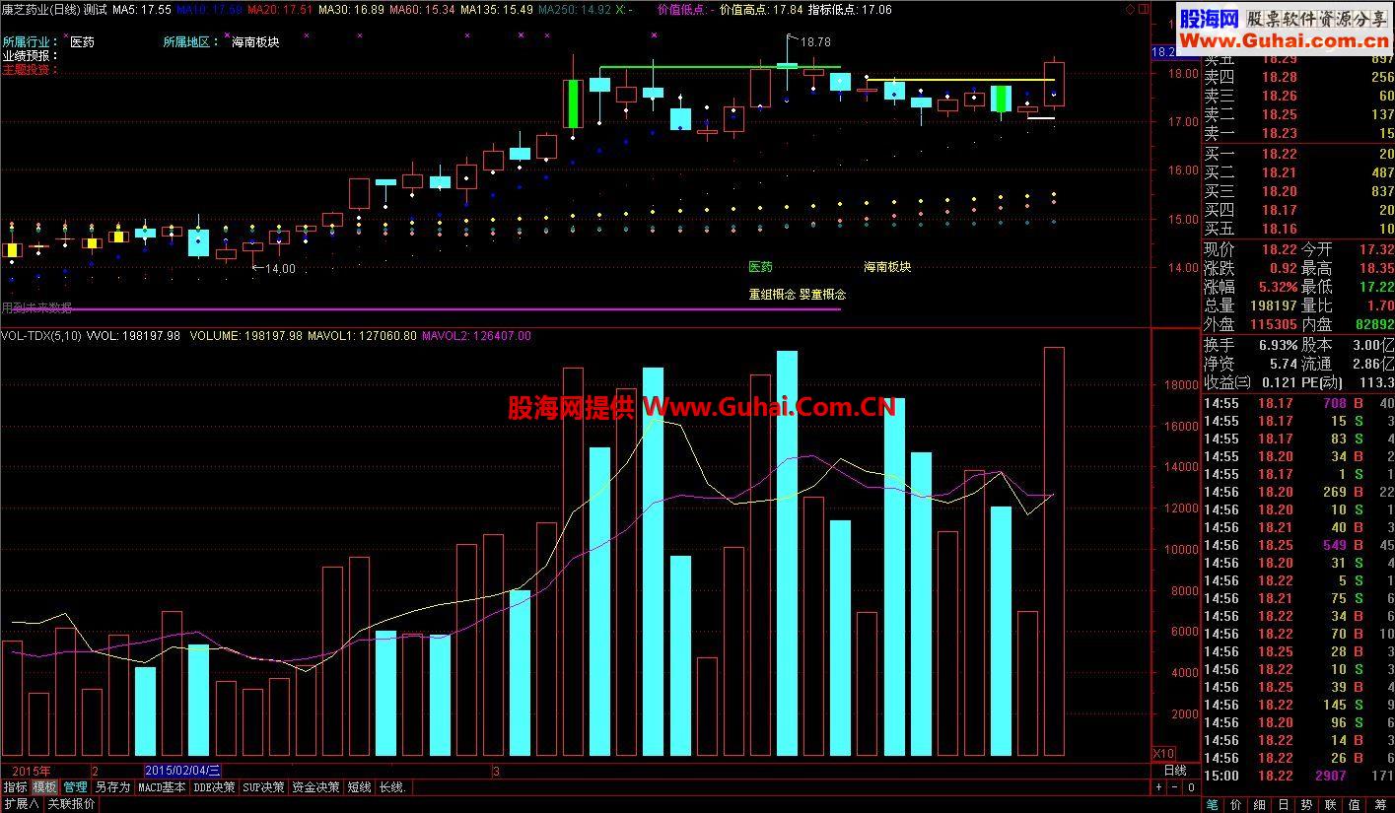Click the plus zoom-in button under 日线
The width and height of the screenshot is (1395, 813).
coord(1158,787)
